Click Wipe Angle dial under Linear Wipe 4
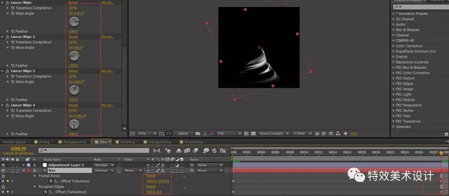This screenshot has width=449, height=196. click(x=74, y=125)
